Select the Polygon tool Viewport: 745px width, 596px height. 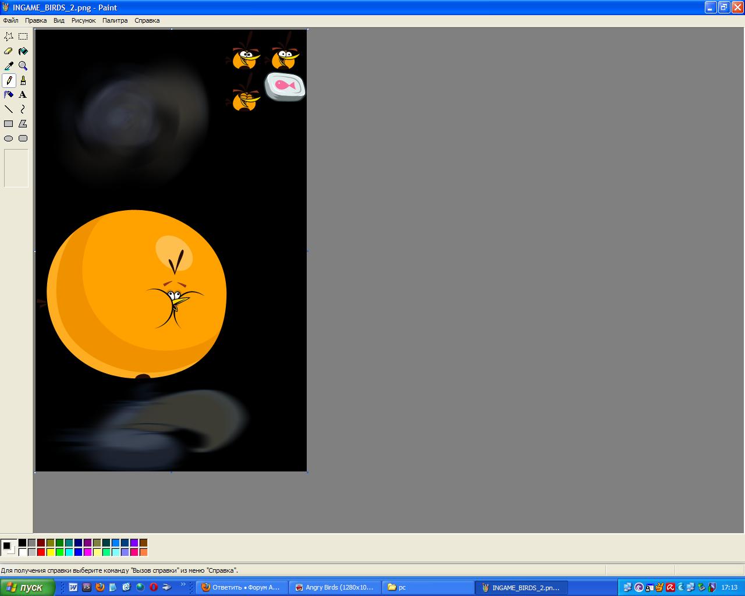tap(23, 124)
